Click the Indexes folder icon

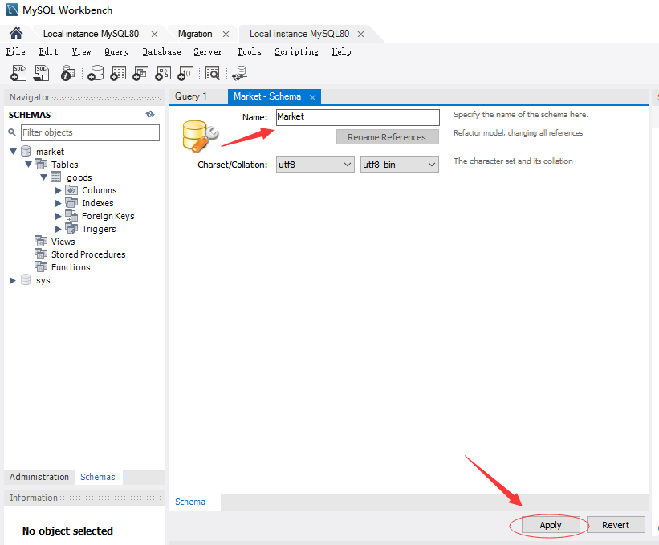[71, 203]
